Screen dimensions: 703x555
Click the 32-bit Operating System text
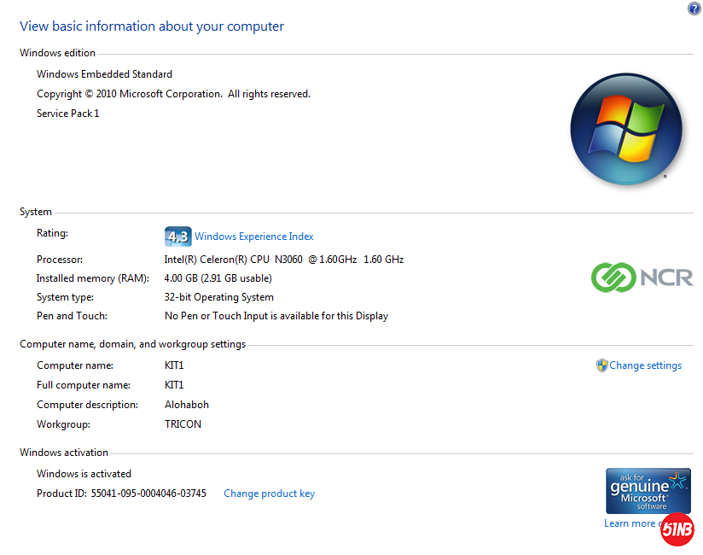218,297
